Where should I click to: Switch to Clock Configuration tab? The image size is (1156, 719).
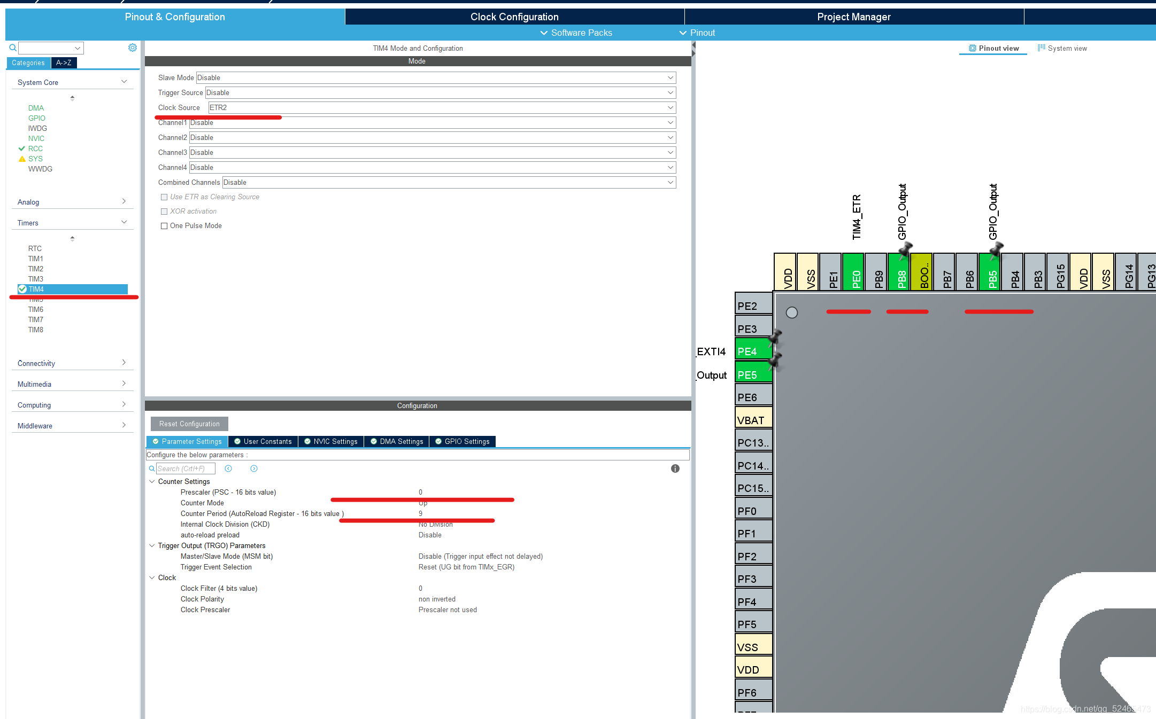[514, 17]
